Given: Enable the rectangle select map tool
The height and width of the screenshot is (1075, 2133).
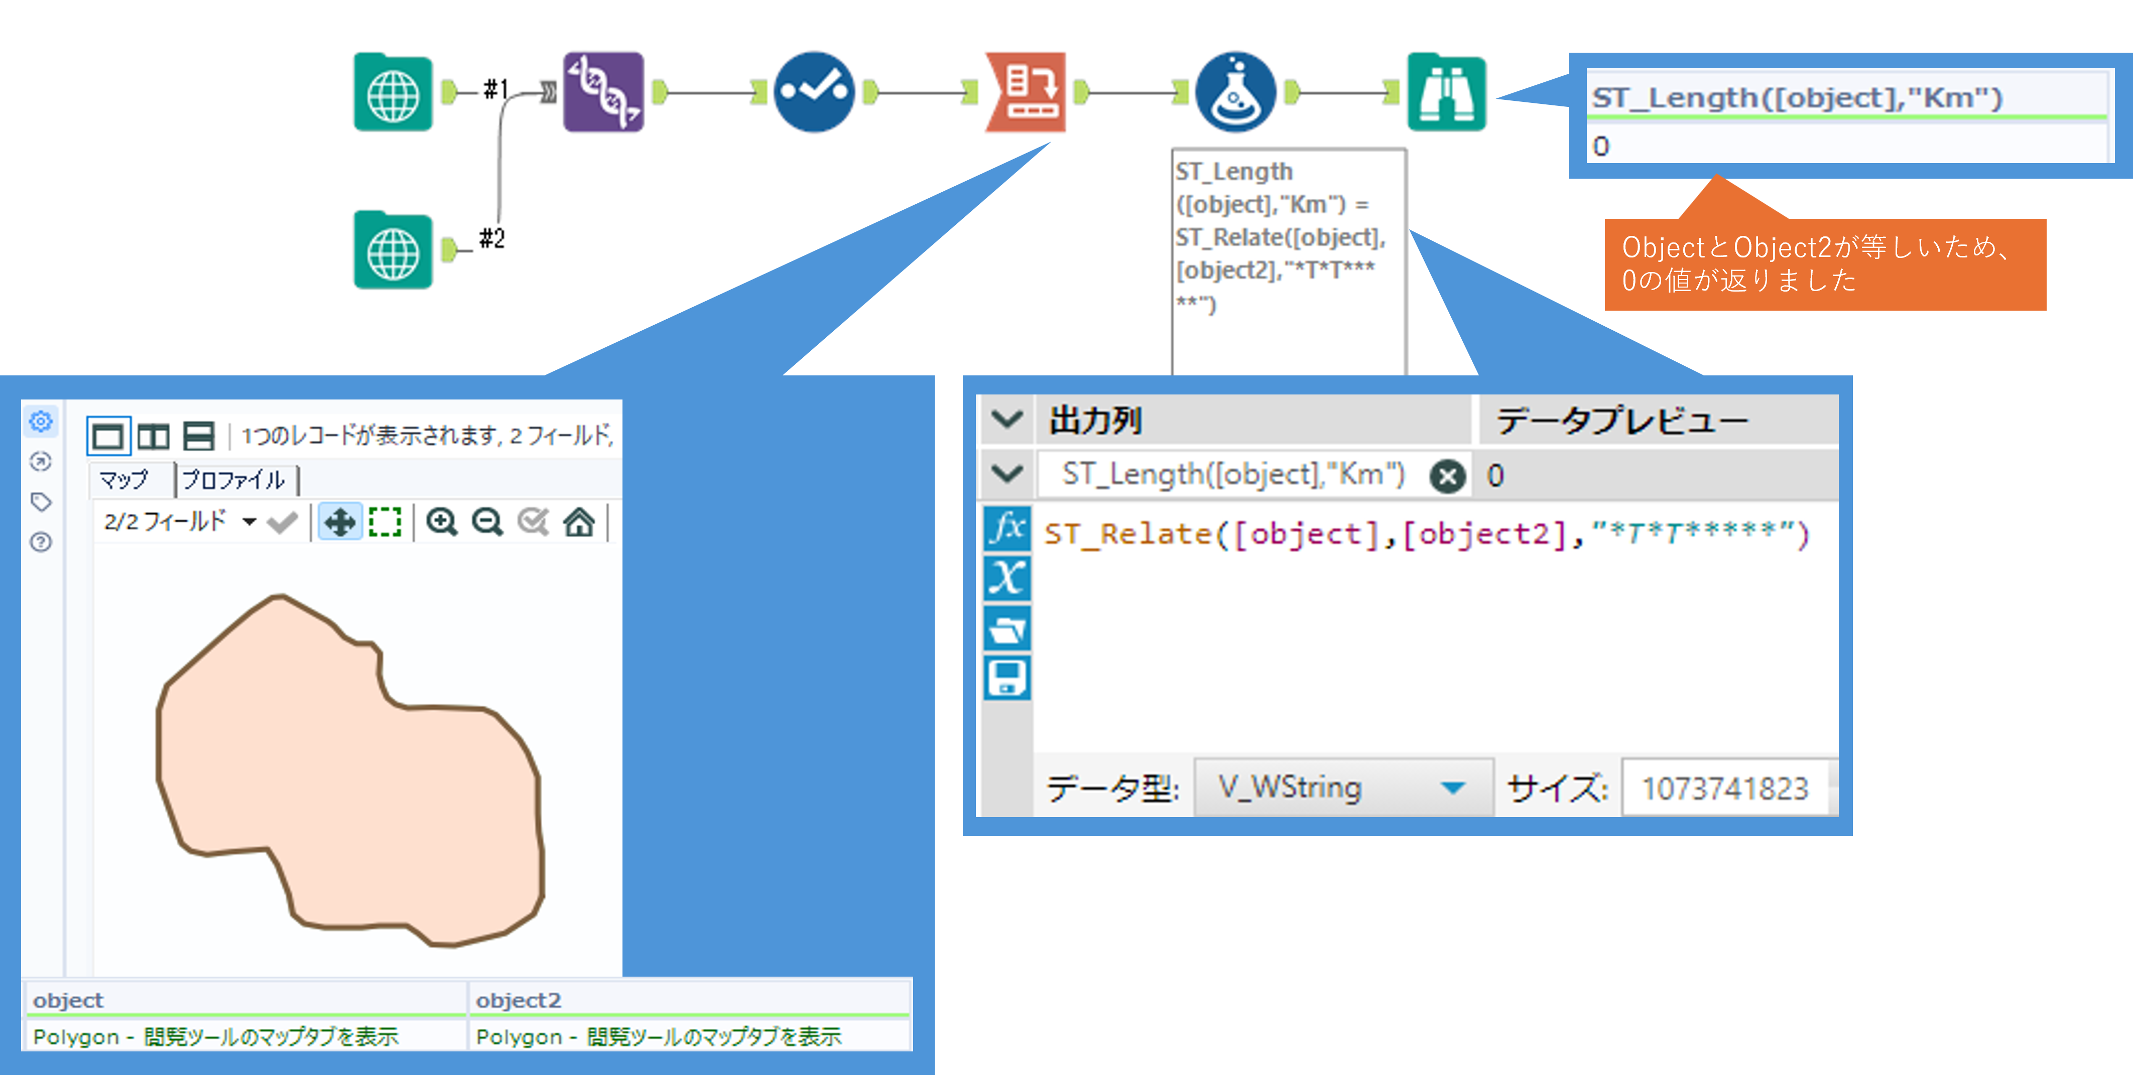Looking at the screenshot, I should (385, 522).
